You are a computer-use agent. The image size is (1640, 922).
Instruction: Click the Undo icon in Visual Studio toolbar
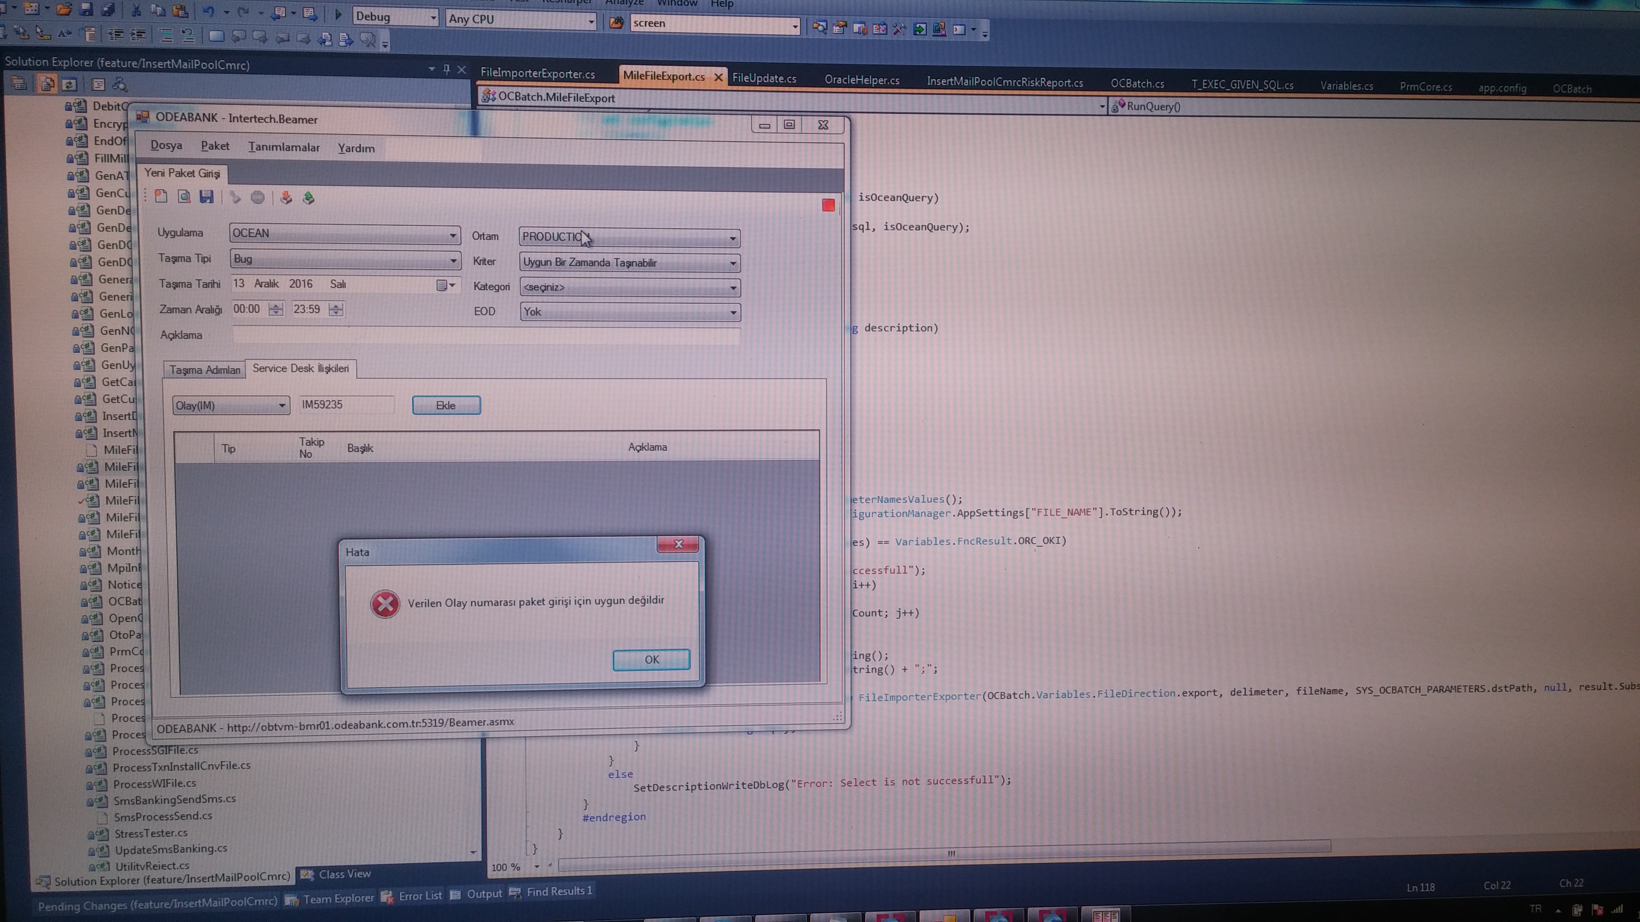[208, 12]
